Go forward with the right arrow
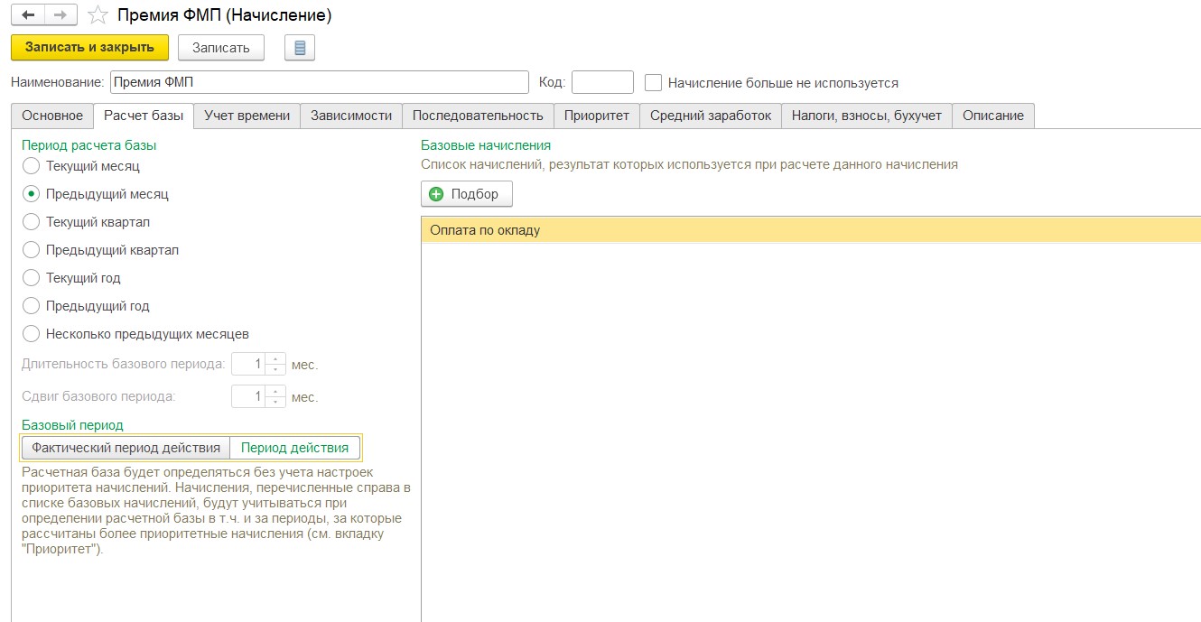Viewport: 1201px width, 622px height. coord(61,15)
